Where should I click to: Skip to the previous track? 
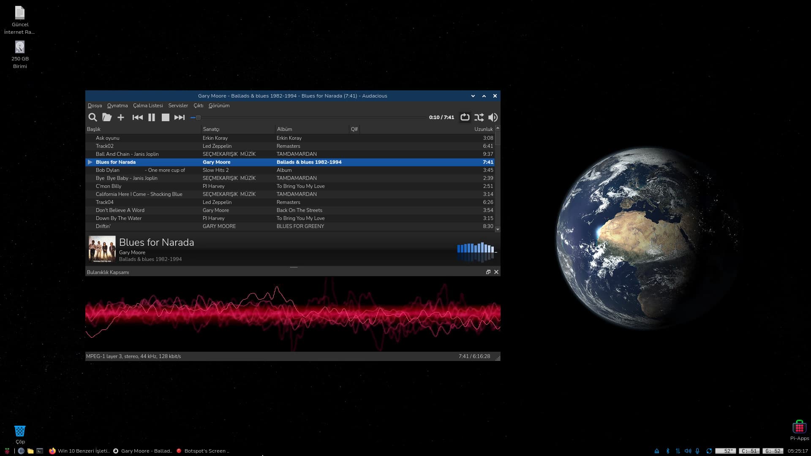click(x=137, y=117)
